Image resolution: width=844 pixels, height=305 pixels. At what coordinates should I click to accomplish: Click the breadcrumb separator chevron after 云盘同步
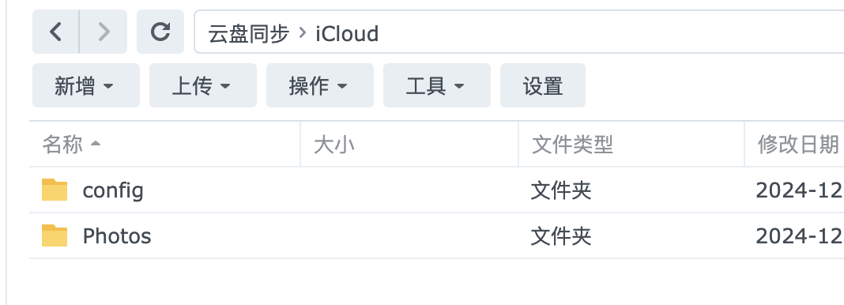(303, 33)
